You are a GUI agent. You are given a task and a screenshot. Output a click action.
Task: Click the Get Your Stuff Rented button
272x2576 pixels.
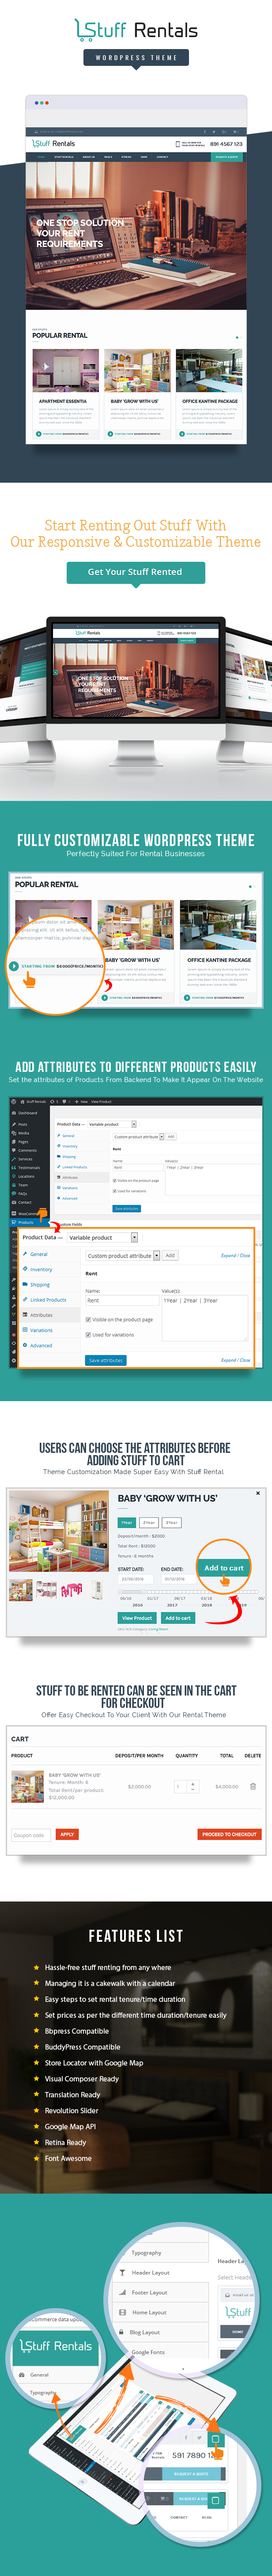tap(135, 572)
